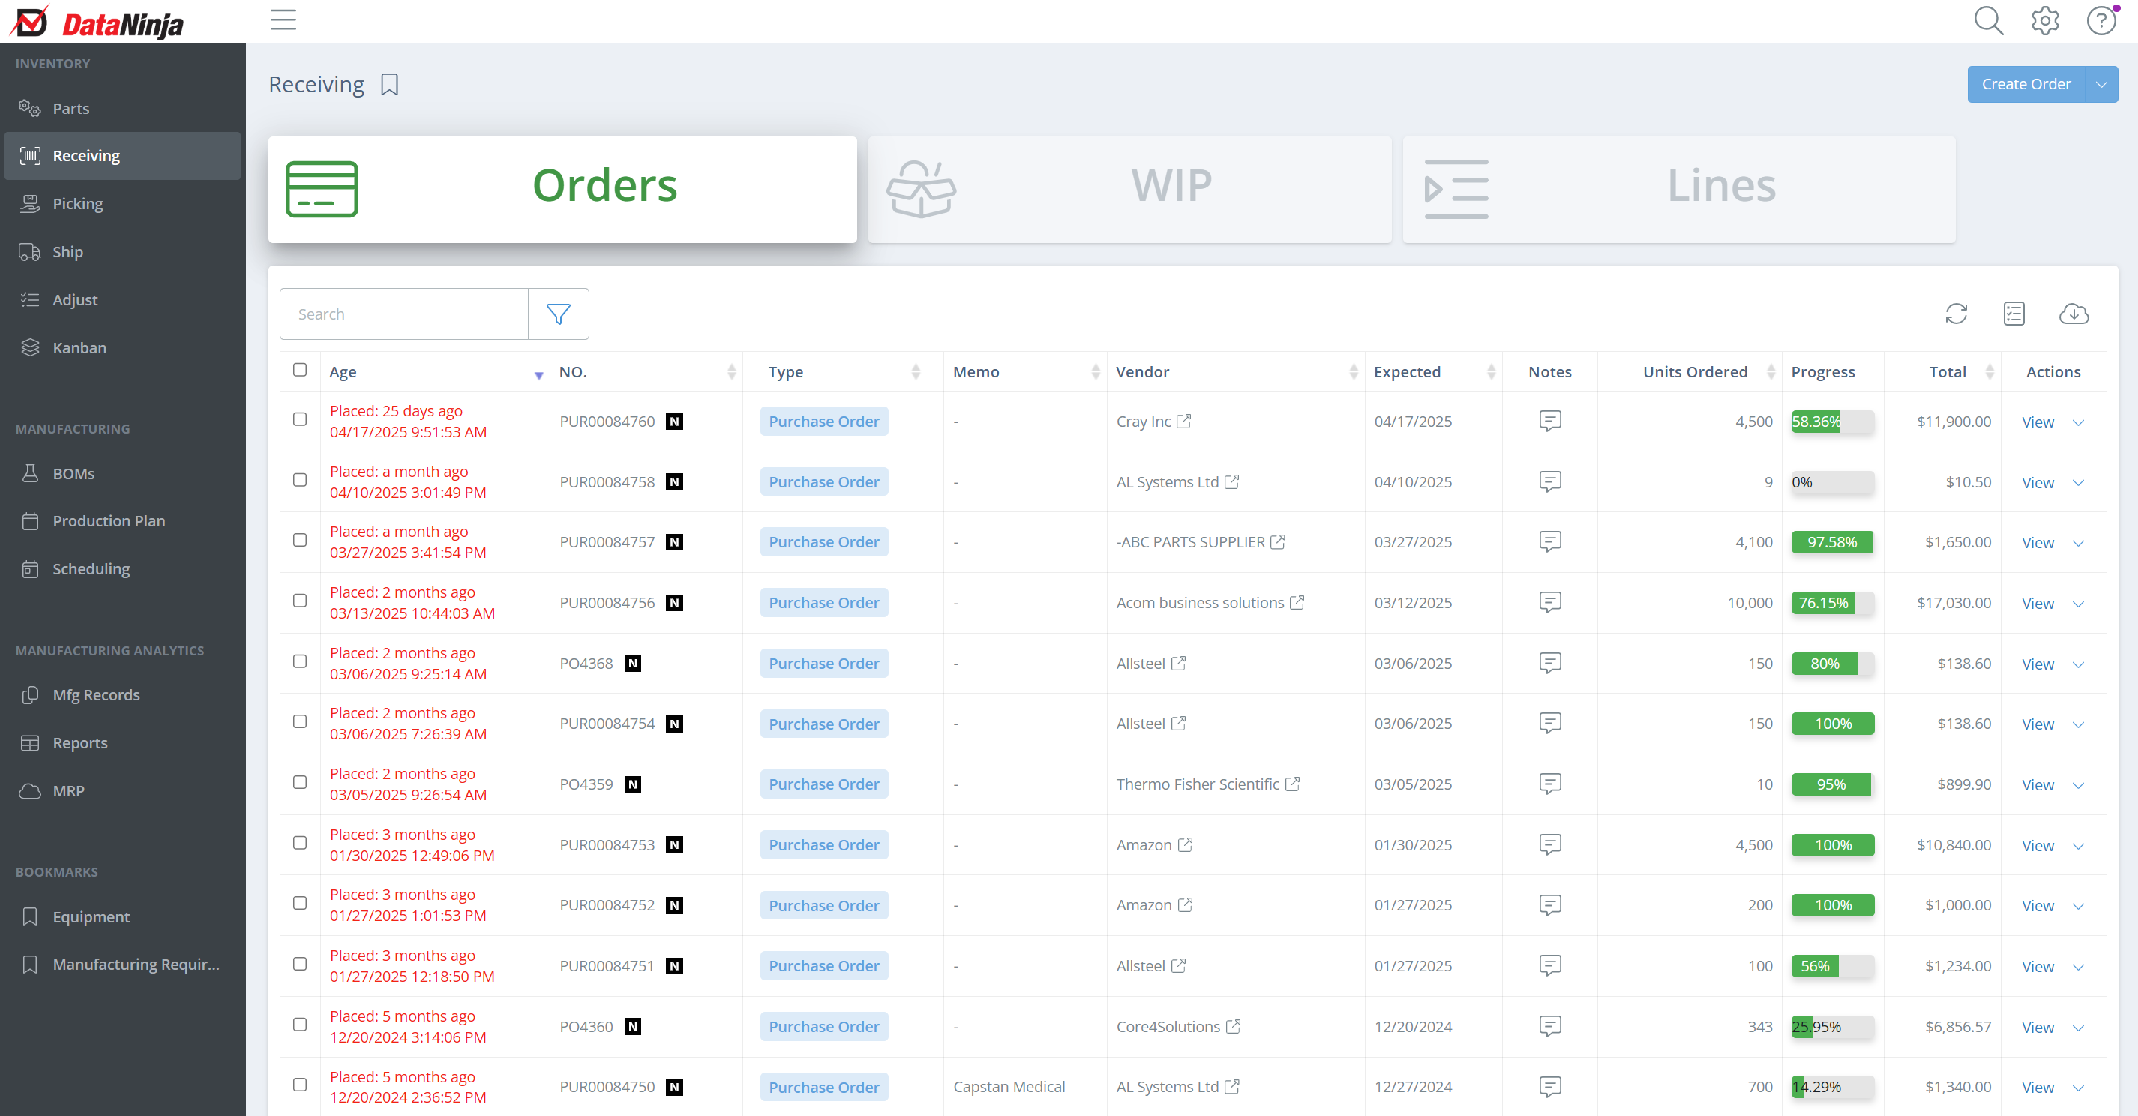
Task: Click the Create Order button
Action: pyautogui.click(x=2025, y=85)
